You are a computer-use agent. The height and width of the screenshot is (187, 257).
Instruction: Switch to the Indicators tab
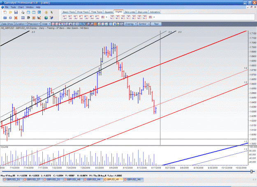click(155, 12)
